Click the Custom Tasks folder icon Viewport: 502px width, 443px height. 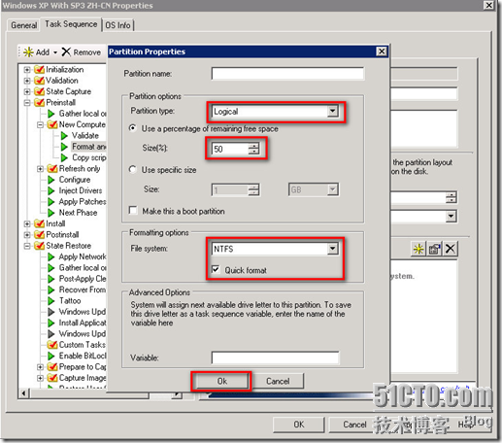pos(52,345)
